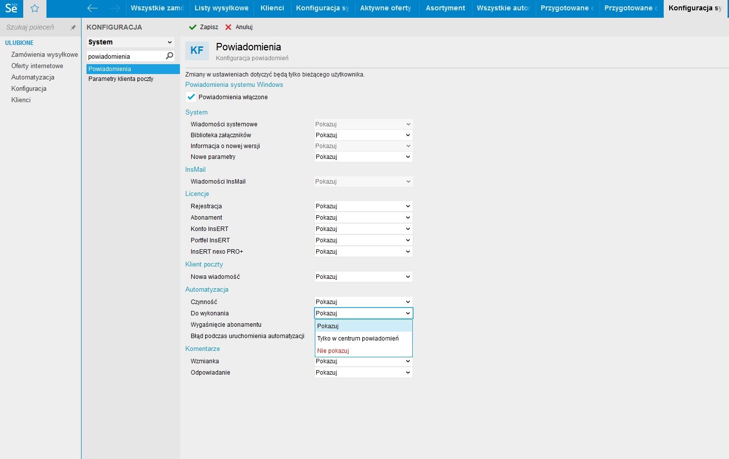
Task: Click the Se application logo icon
Action: coord(11,8)
